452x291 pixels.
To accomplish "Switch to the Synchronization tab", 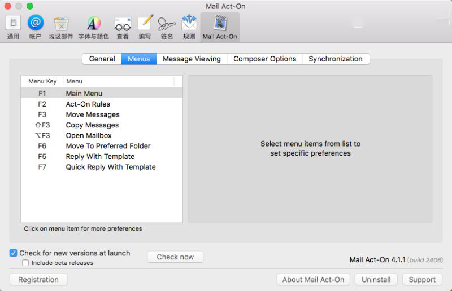I will click(336, 59).
